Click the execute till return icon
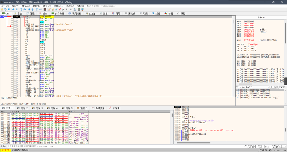Viewport: 287px width, 152px height. point(37,9)
